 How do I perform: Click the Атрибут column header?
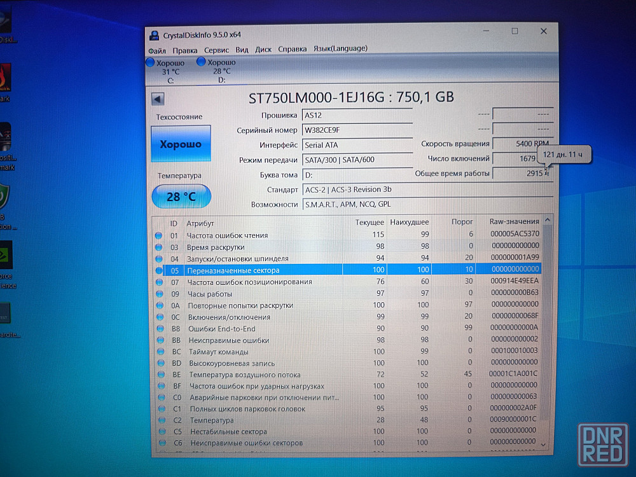pos(200,223)
